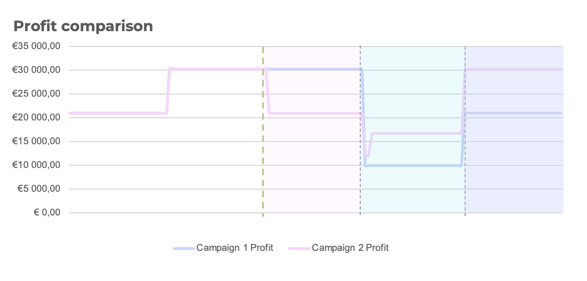Click the € 0,00 axis label
This screenshot has height=281, width=587.
[x=47, y=213]
